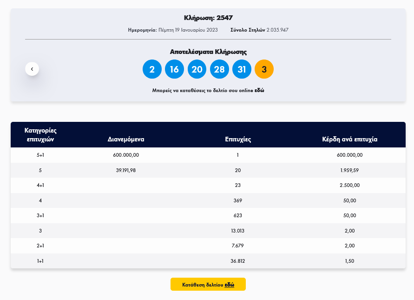Click the draw date Πέμπτη 19 Ιανουαρίου 2023

tap(188, 30)
